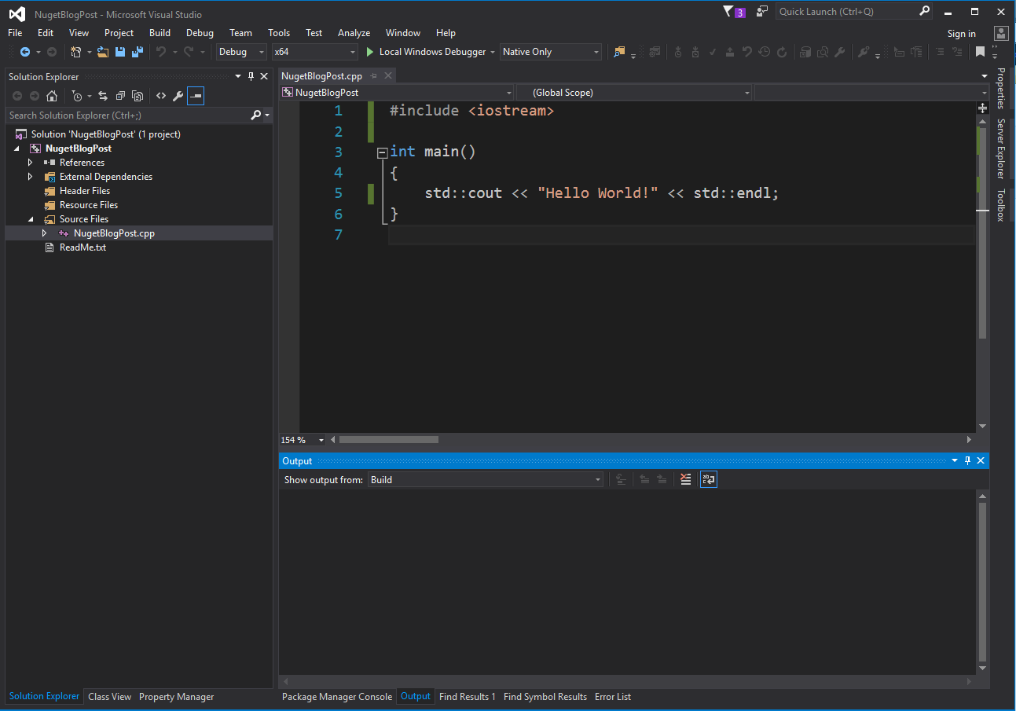This screenshot has width=1016, height=711.
Task: Click the bookmark icon in toolbar
Action: [x=980, y=52]
